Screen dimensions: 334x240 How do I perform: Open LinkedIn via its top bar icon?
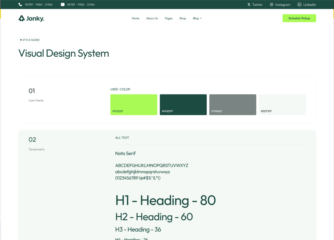click(299, 4)
